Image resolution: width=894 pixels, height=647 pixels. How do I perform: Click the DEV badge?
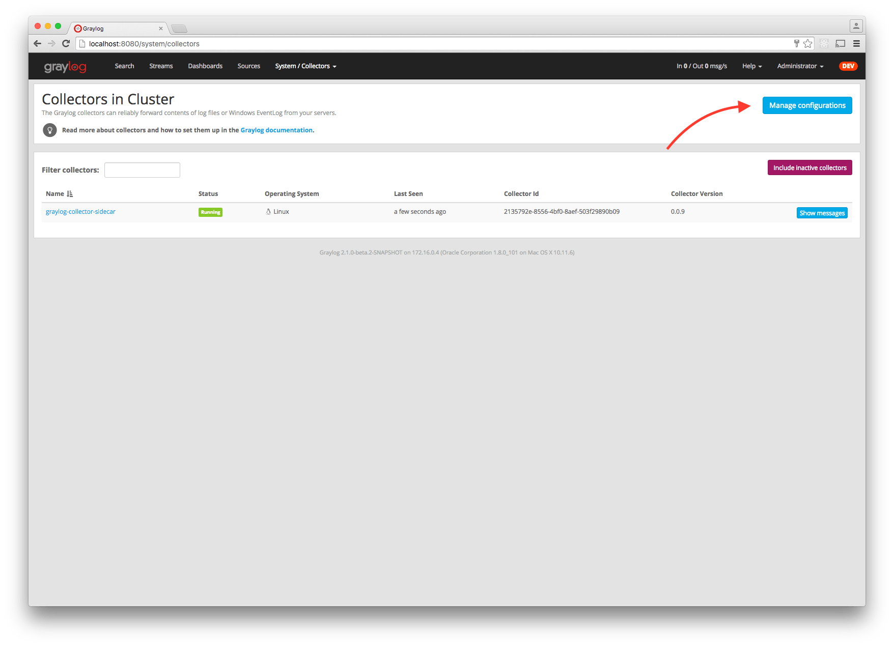click(848, 66)
